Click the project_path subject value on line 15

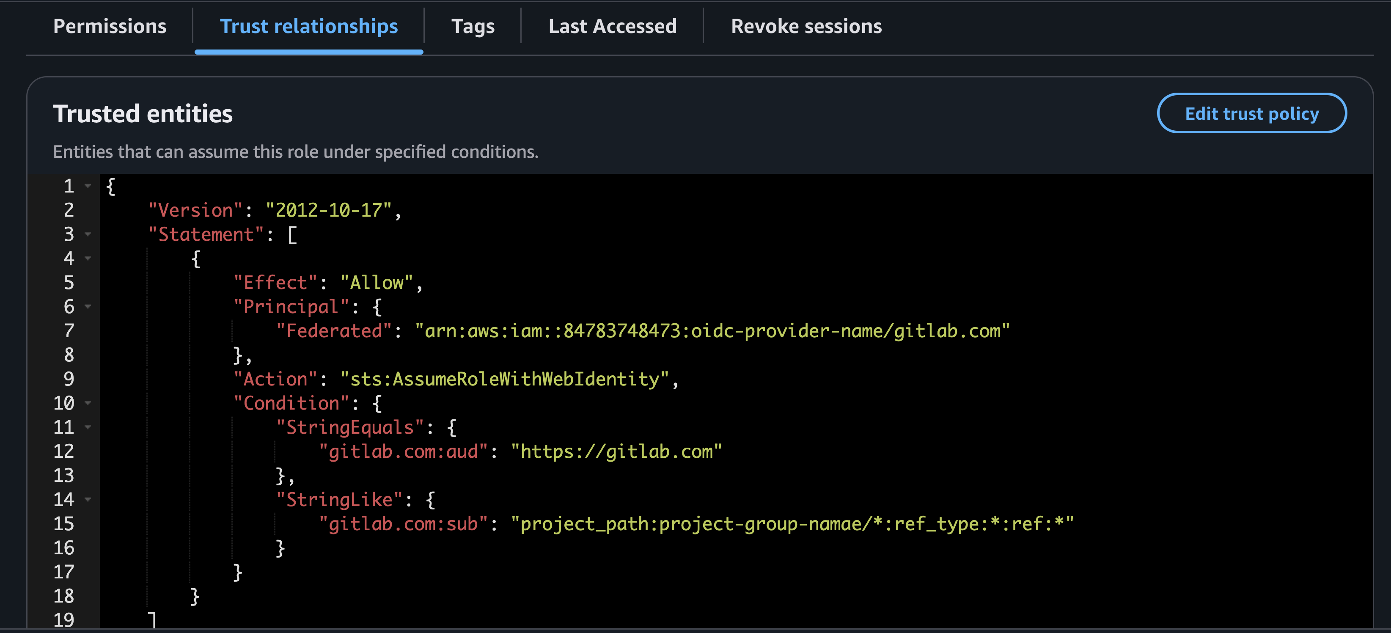pyautogui.click(x=792, y=524)
